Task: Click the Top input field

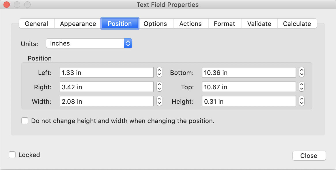Action: point(249,87)
